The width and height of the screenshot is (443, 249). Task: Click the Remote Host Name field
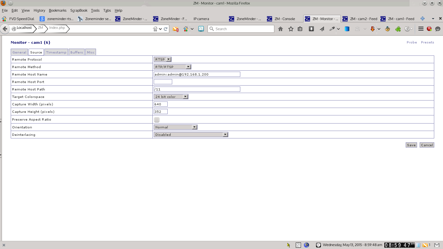[x=197, y=74]
